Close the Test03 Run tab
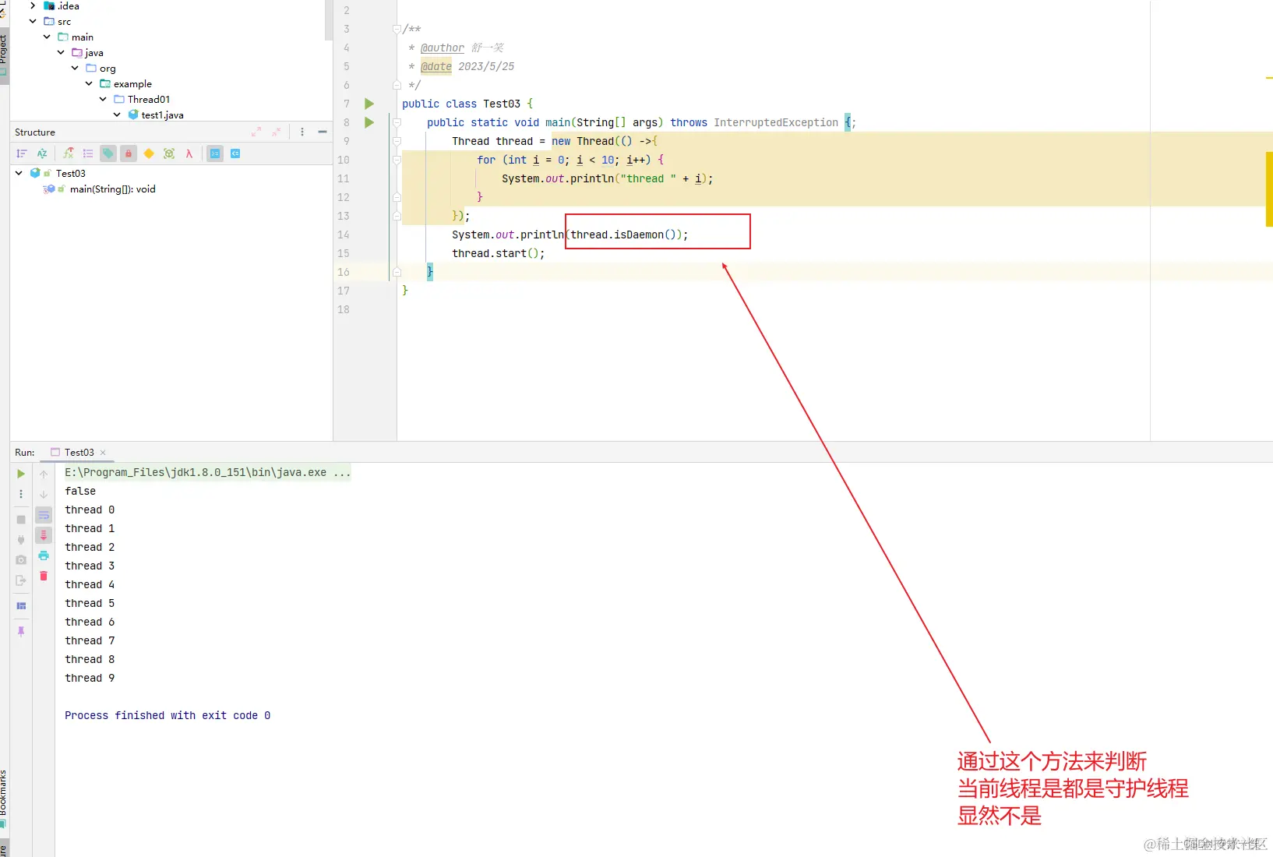1273x857 pixels. [x=103, y=453]
